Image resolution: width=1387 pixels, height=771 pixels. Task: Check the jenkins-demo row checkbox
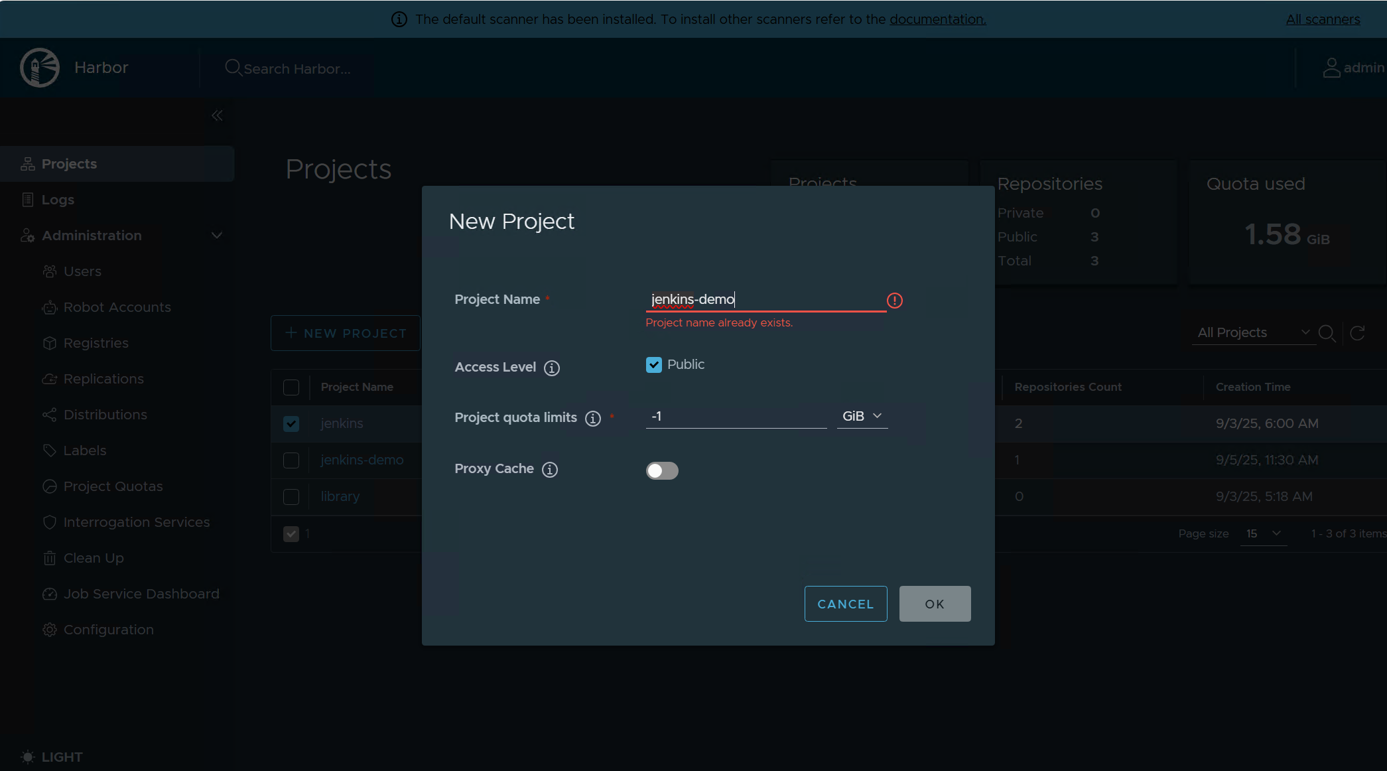tap(291, 460)
